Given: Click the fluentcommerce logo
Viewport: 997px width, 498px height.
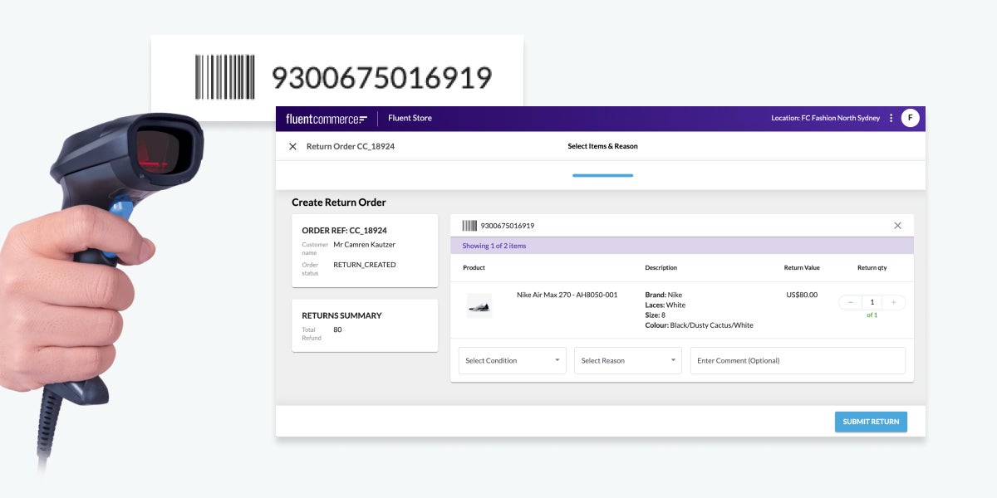Looking at the screenshot, I should click(324, 118).
